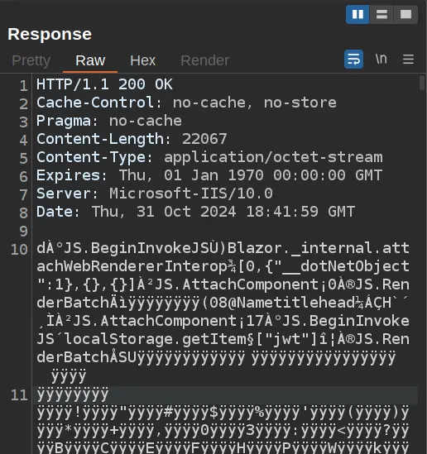Screen dimensions: 427x454
Task: Select the combined single-pane layout icon
Action: 405,14
